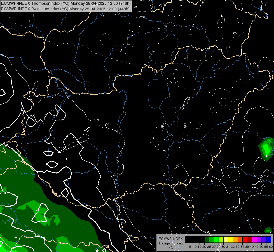The height and width of the screenshot is (252, 274).
Task: Click the medium green 25-27 legend swatch
Action: click(x=212, y=239)
